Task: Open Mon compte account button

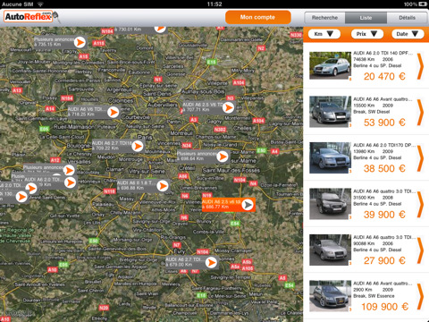Action: tap(258, 17)
